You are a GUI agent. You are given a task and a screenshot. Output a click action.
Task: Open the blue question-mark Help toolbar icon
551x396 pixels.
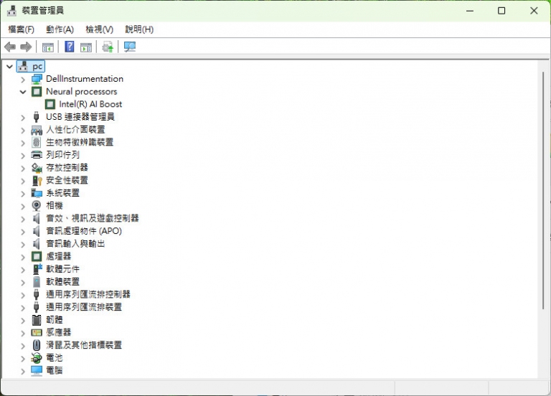pyautogui.click(x=70, y=47)
